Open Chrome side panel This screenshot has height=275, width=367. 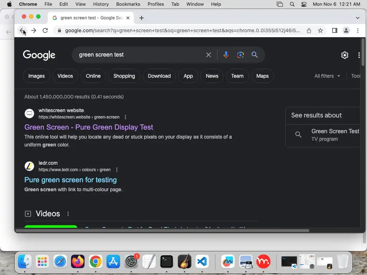tap(335, 30)
